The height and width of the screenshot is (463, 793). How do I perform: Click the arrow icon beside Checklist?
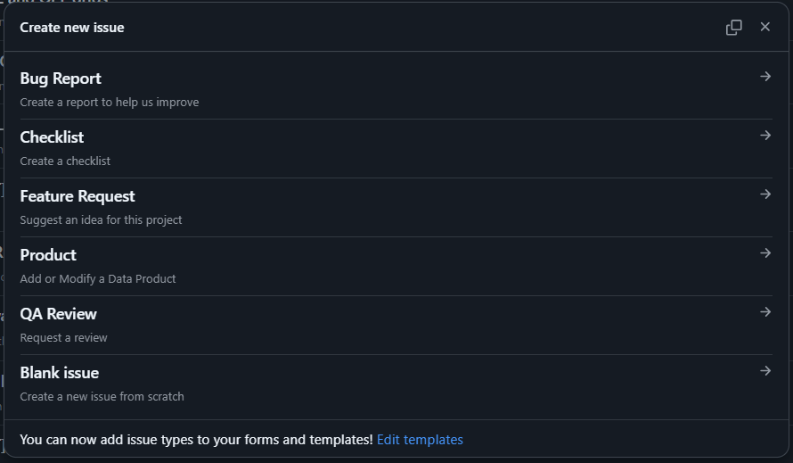tap(765, 136)
